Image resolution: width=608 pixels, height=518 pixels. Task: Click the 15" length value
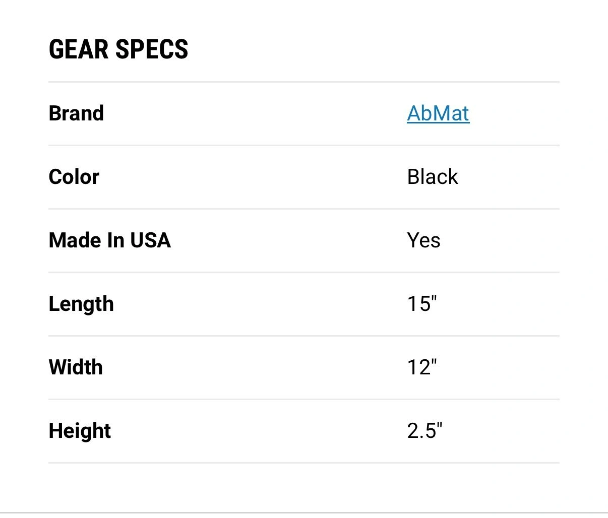click(x=421, y=304)
